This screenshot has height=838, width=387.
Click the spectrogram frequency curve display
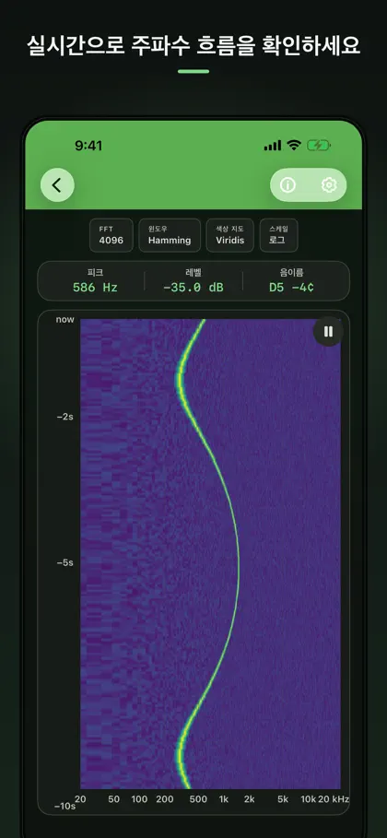211,554
